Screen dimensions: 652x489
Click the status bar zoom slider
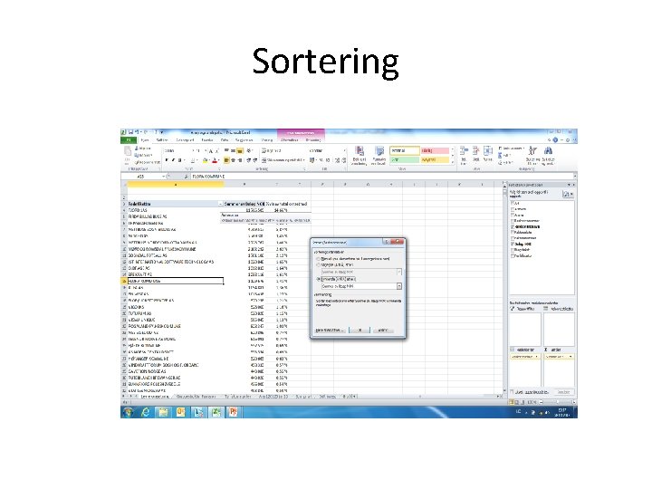pos(557,402)
